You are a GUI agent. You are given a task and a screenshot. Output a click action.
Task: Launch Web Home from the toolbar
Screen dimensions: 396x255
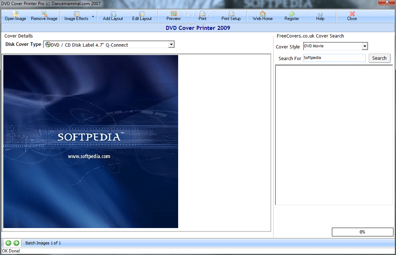click(262, 16)
